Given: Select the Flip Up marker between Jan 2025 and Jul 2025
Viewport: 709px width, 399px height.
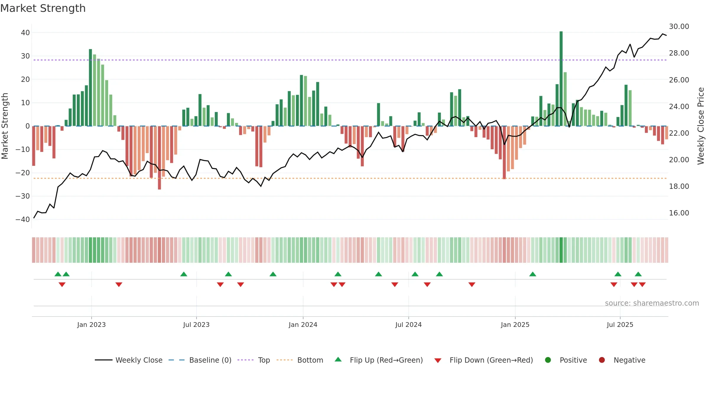Looking at the screenshot, I should 533,274.
